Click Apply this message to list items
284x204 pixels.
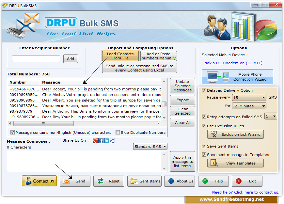(x=182, y=162)
